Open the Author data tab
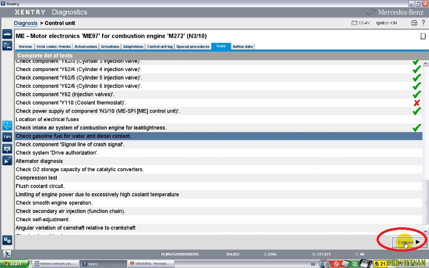 [x=243, y=47]
